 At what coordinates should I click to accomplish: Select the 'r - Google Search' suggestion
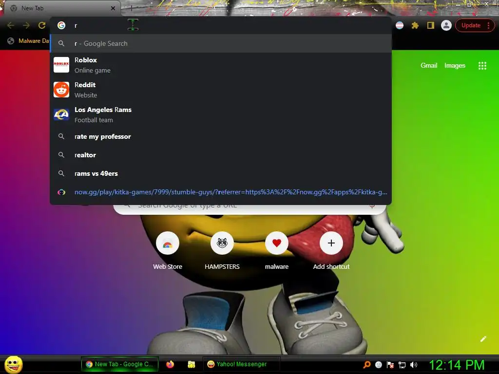click(221, 43)
